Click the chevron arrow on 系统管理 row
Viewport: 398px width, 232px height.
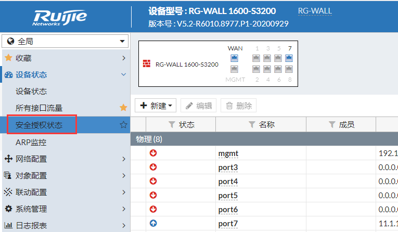coord(124,209)
